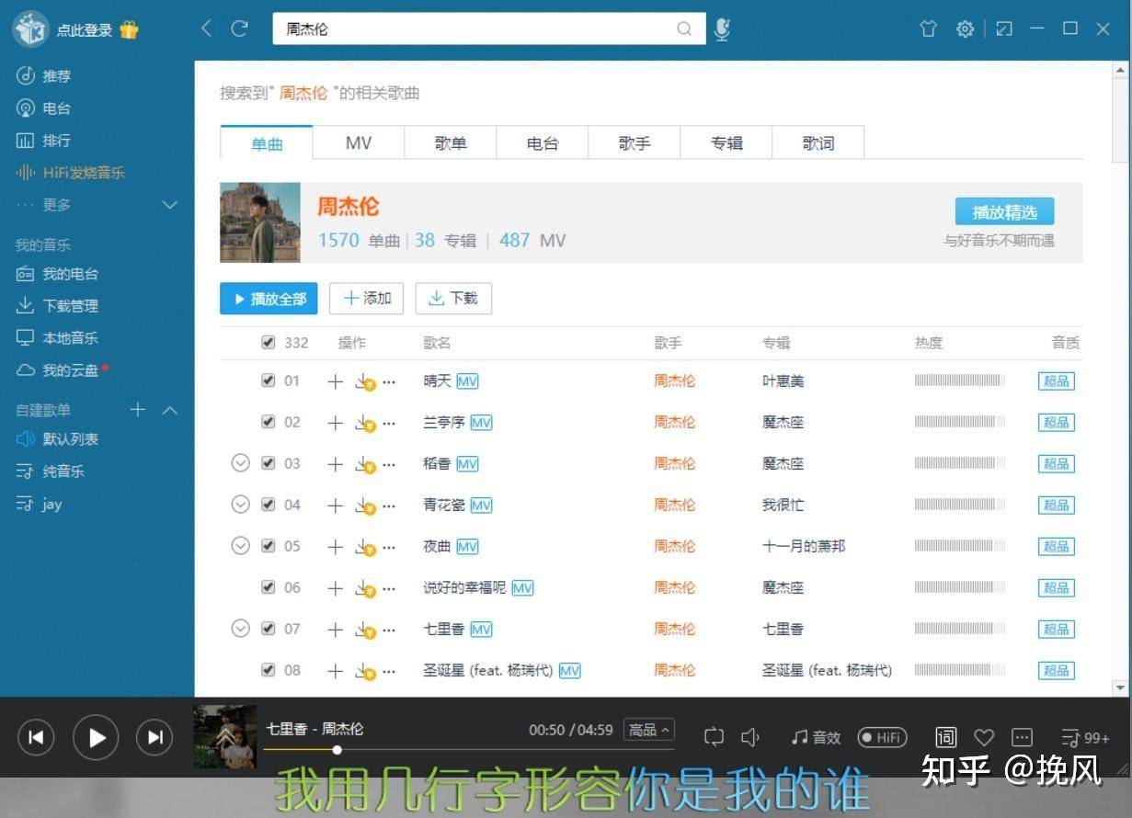Open the skin shirt icon
Image resolution: width=1132 pixels, height=818 pixels.
(x=929, y=28)
